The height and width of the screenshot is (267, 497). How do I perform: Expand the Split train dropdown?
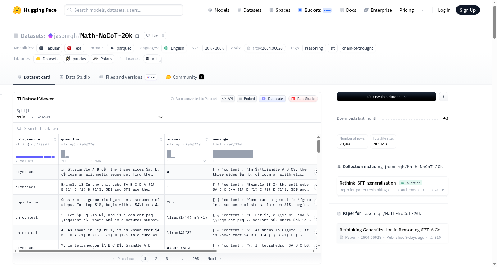coord(90,114)
